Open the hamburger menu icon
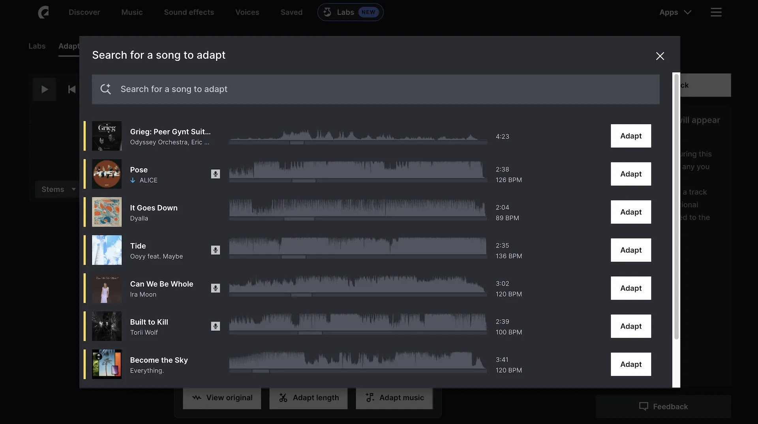This screenshot has height=424, width=758. pyautogui.click(x=716, y=12)
